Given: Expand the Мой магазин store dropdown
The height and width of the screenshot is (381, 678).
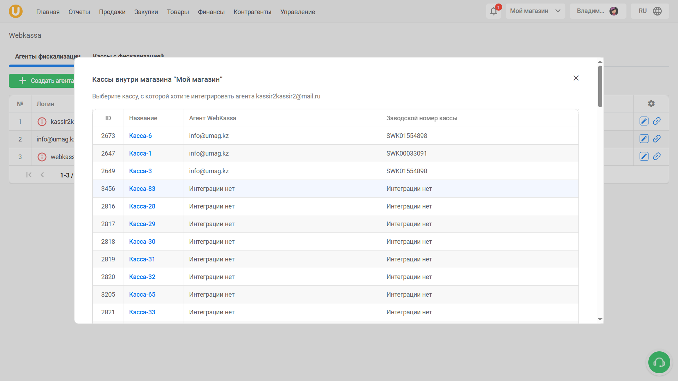Looking at the screenshot, I should (x=535, y=11).
